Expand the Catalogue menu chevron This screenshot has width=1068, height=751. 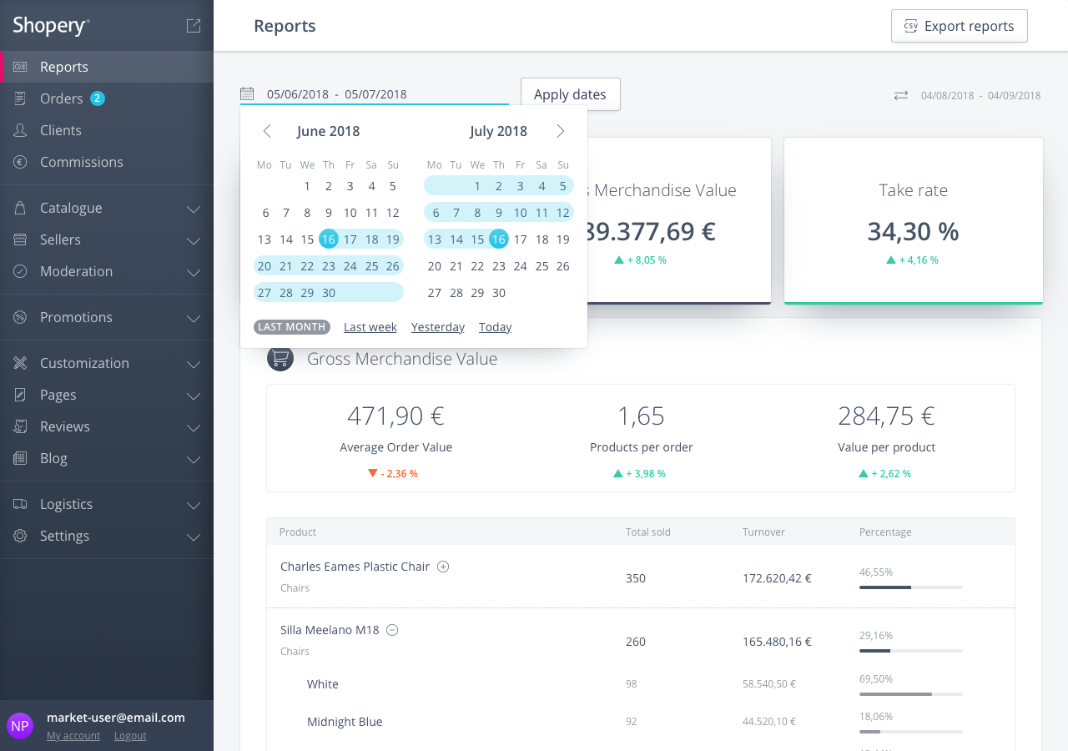[194, 209]
